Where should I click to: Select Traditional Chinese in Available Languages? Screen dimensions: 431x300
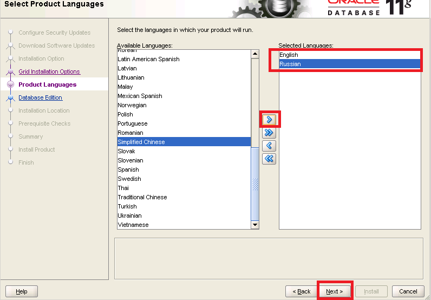184,197
